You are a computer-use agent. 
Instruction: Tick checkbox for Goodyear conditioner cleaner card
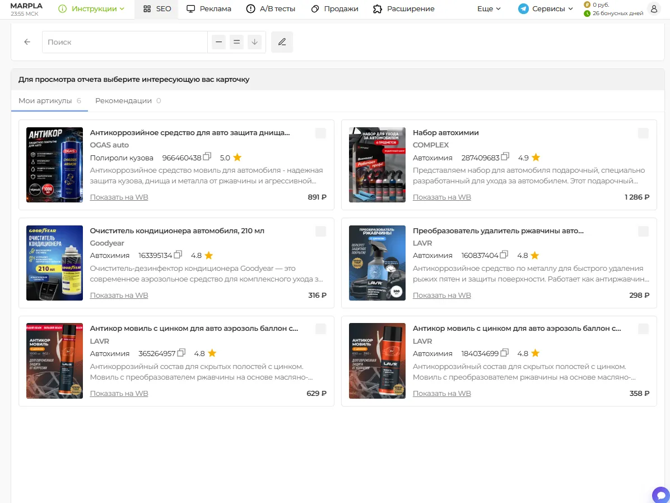[x=320, y=232]
